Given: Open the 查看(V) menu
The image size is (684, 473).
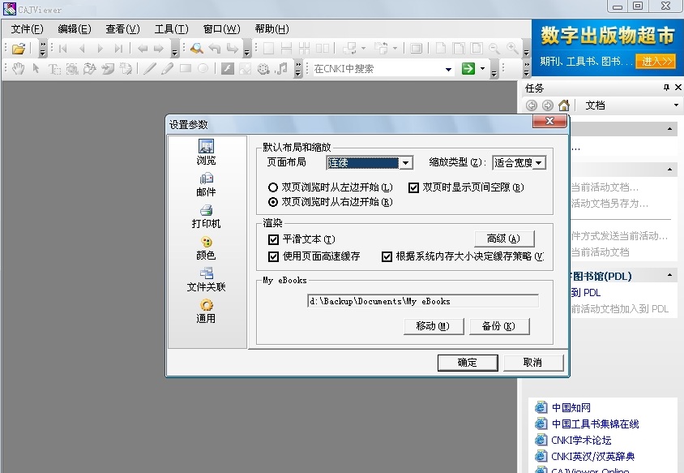Looking at the screenshot, I should click(122, 28).
